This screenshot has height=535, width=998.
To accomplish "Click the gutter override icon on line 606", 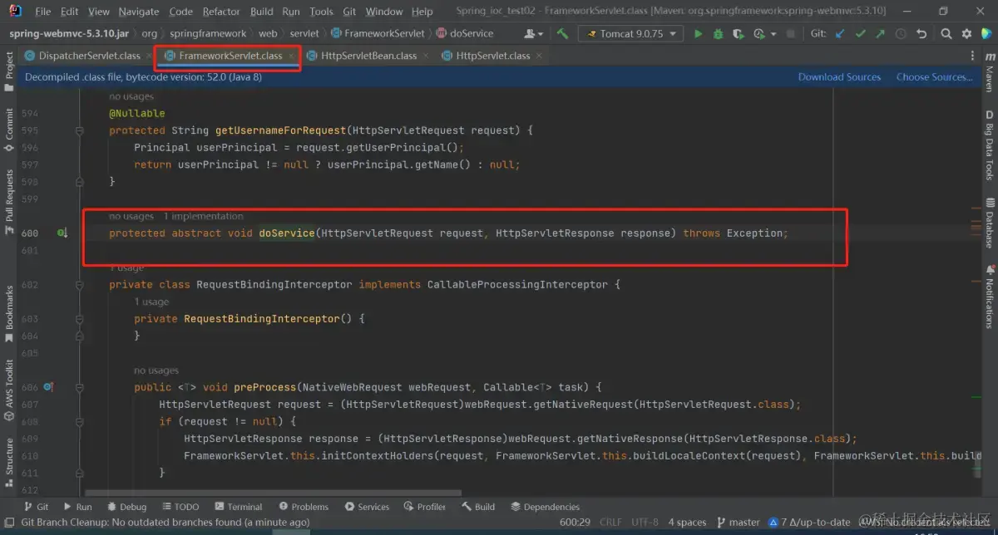I will (x=48, y=387).
